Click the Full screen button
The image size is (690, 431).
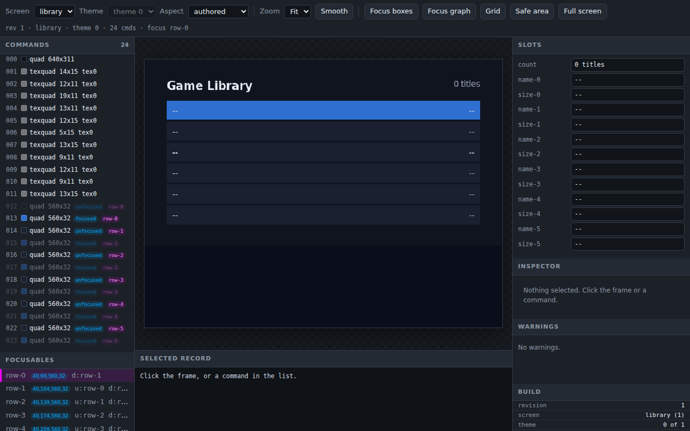pos(583,11)
